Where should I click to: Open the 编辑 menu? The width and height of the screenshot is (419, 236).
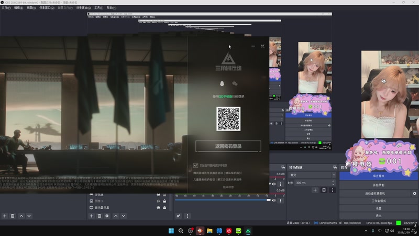pyautogui.click(x=18, y=8)
